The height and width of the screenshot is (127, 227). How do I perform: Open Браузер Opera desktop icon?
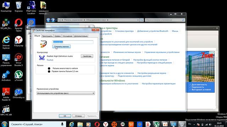click(x=18, y=25)
